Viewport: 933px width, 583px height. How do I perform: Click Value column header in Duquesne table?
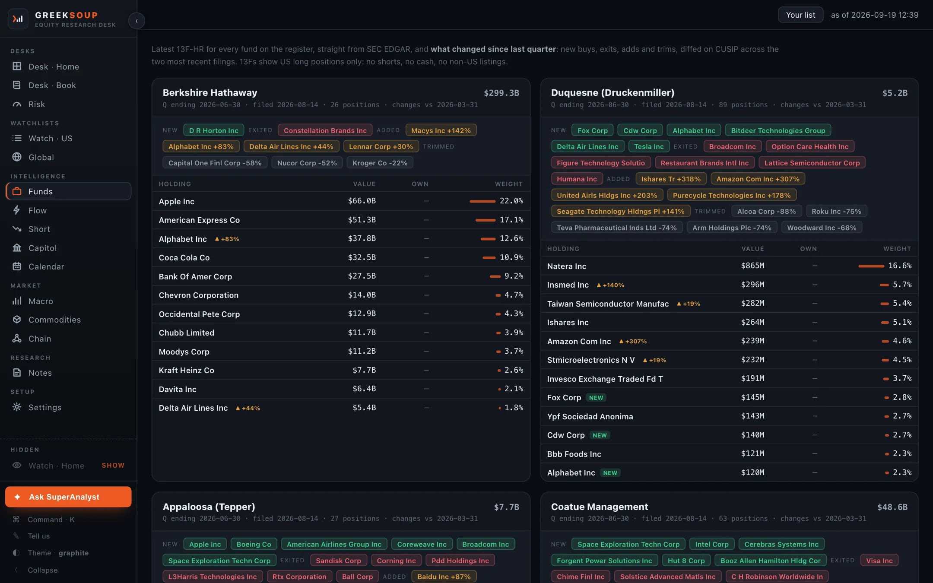pos(752,249)
